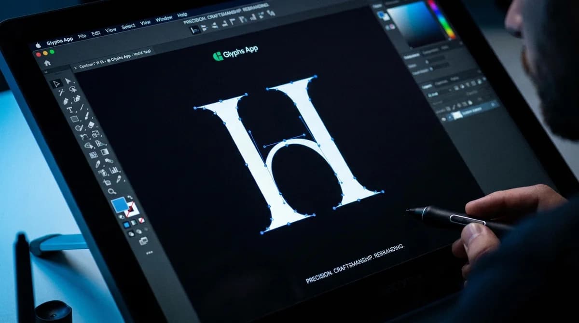The image size is (579, 323).
Task: Swap fill and stroke colors arrow
Action: (130, 197)
